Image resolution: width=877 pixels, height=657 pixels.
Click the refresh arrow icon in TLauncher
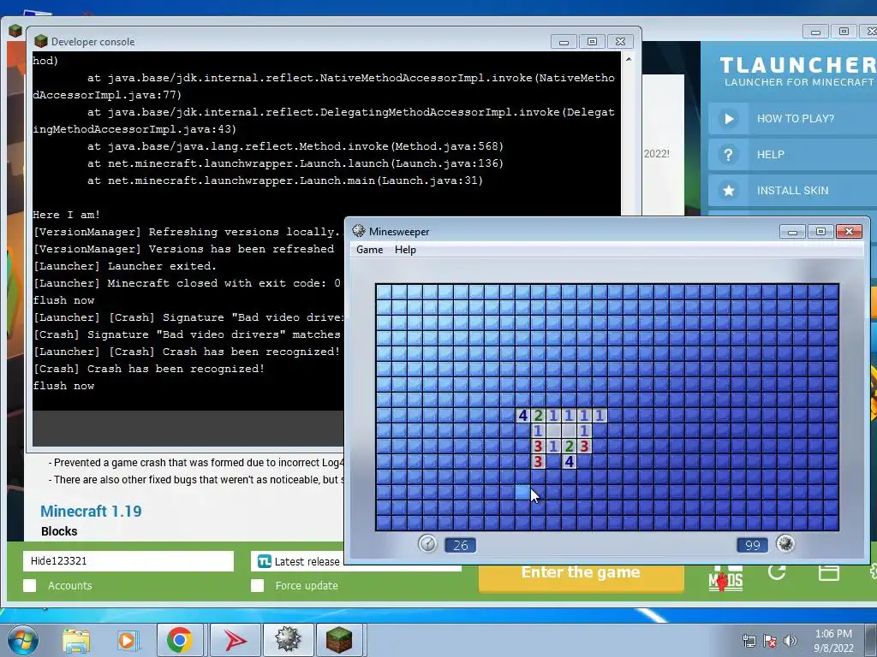[777, 572]
